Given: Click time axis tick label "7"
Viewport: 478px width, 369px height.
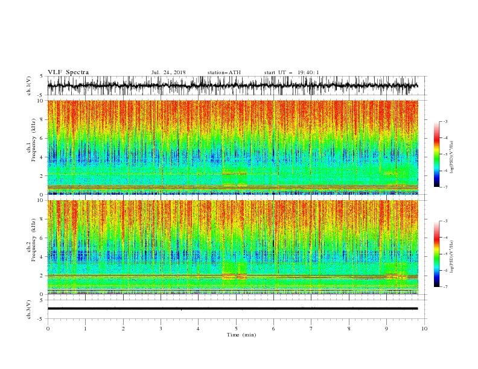Looking at the screenshot, I should tap(311, 329).
